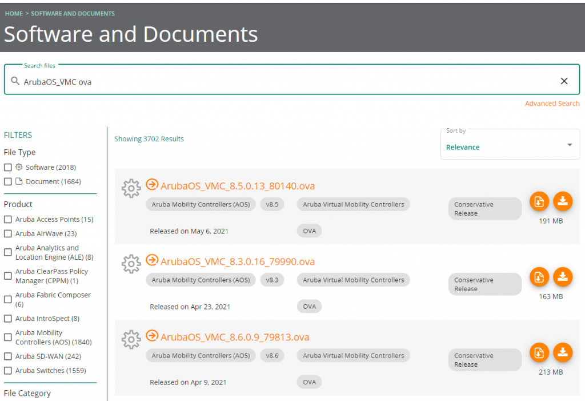This screenshot has width=585, height=401.
Task: Click file details icon for 8.6.0.9 release
Action: (539, 352)
